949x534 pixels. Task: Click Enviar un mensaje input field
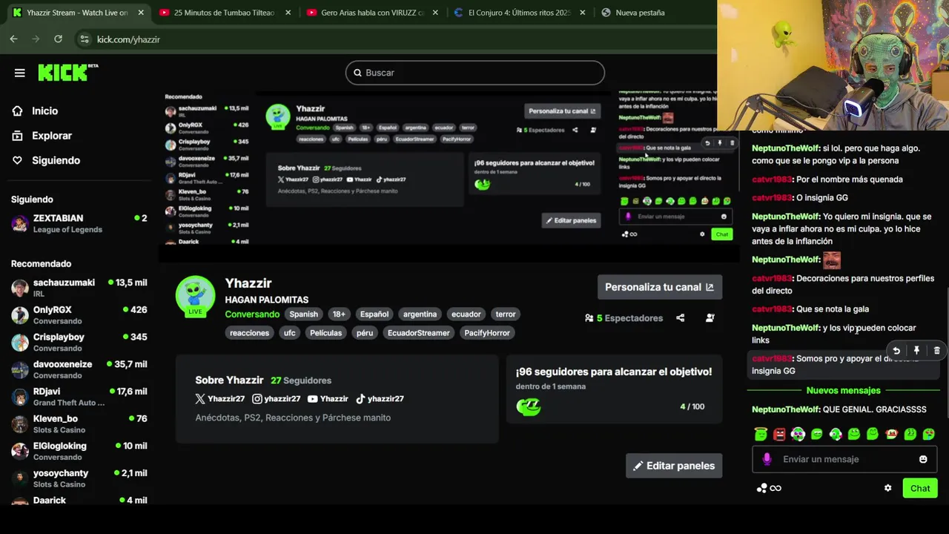pyautogui.click(x=844, y=459)
